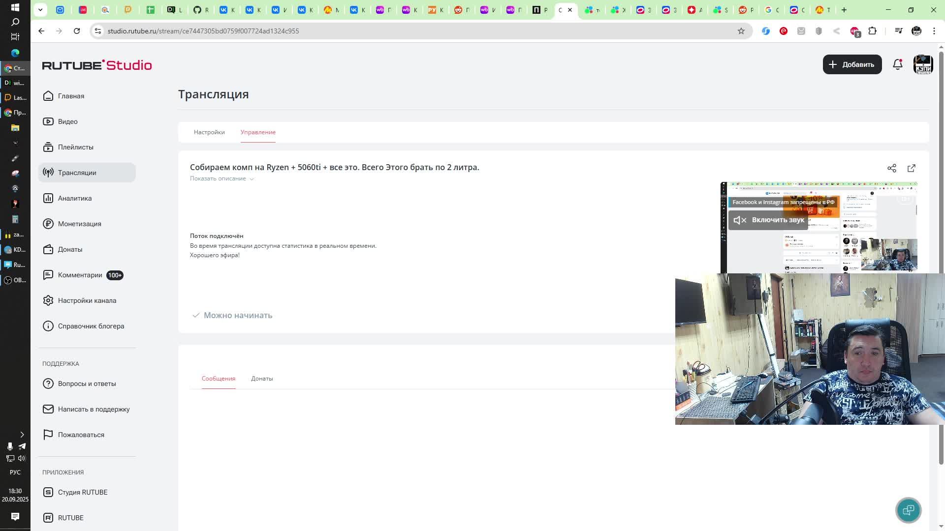Image resolution: width=945 pixels, height=531 pixels.
Task: Open browser tab search dropdown
Action: tap(40, 10)
